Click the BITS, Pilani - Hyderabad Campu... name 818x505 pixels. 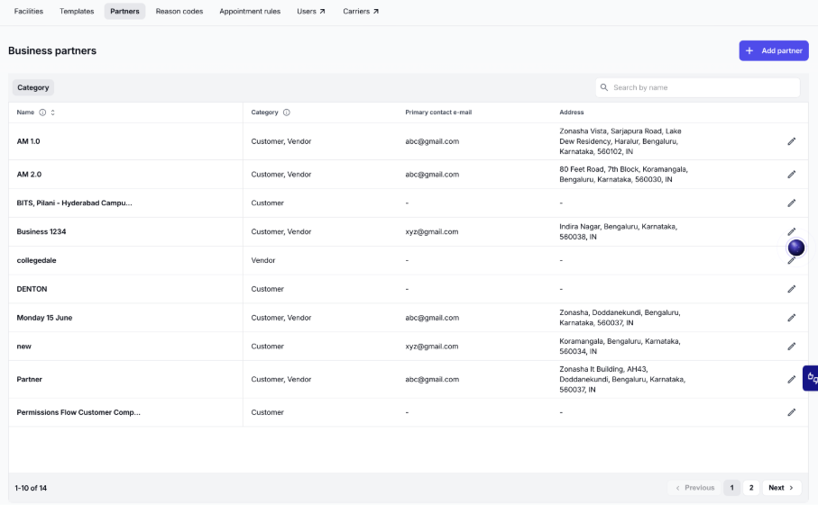coord(74,203)
